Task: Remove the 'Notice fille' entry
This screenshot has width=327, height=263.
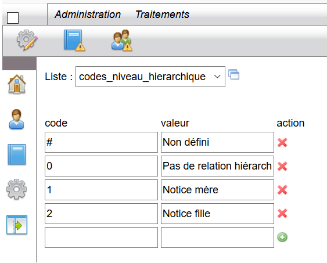Action: (282, 214)
